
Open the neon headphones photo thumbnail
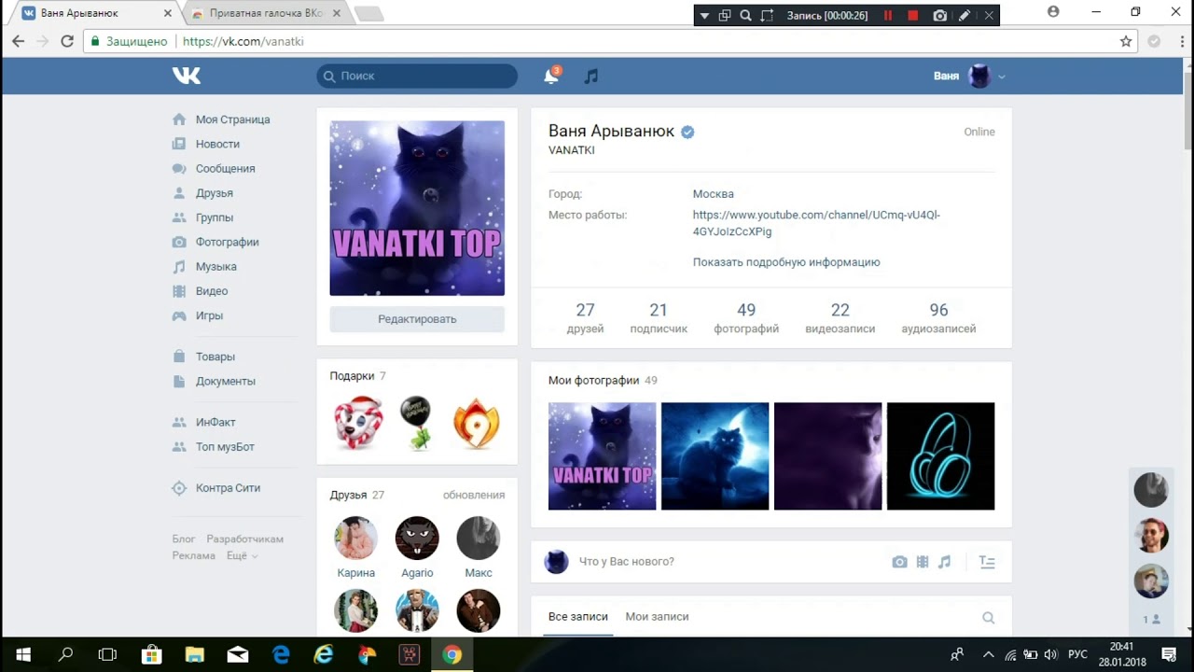(940, 456)
